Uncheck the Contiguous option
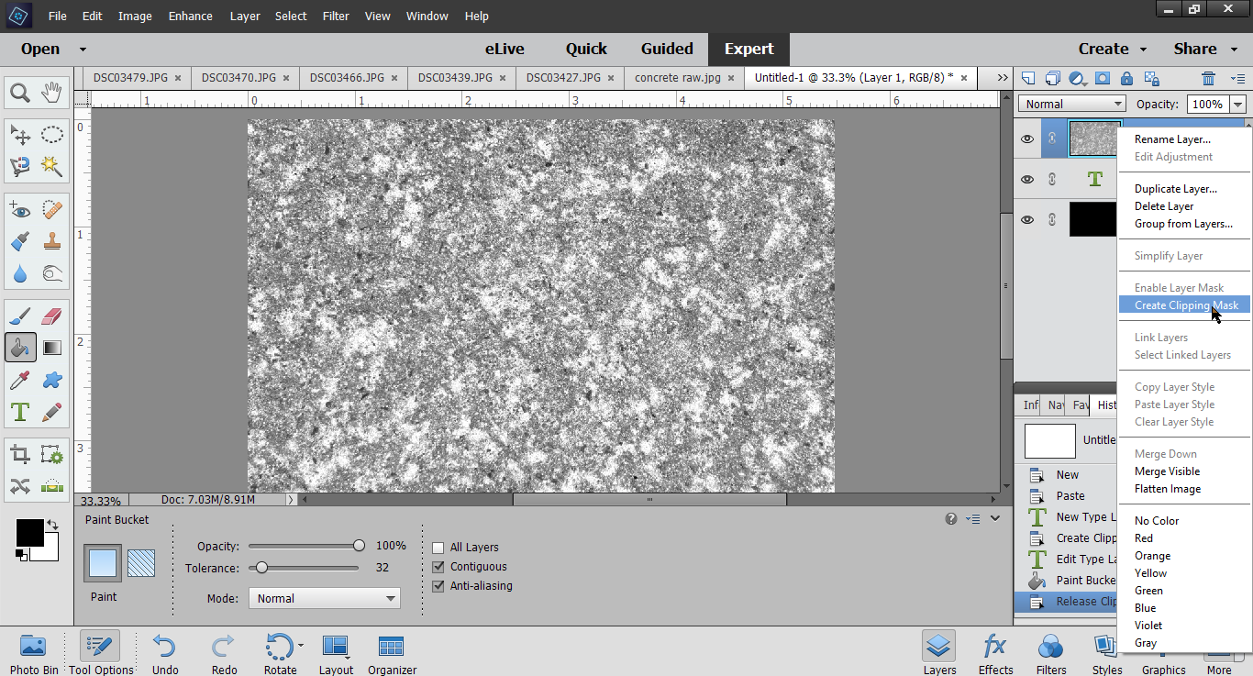 (x=438, y=567)
